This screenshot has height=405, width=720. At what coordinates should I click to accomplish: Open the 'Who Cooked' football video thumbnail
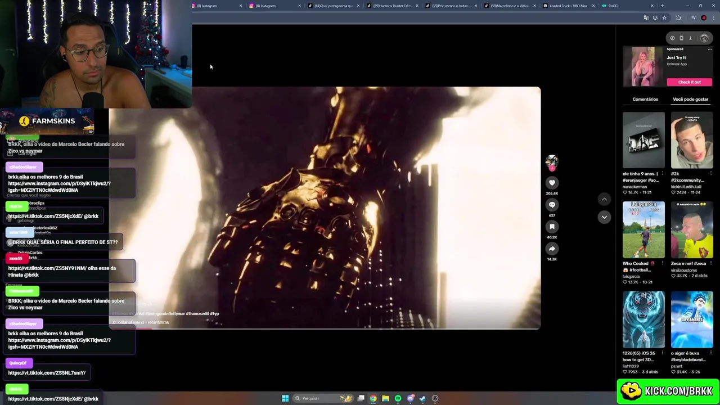coord(643,229)
